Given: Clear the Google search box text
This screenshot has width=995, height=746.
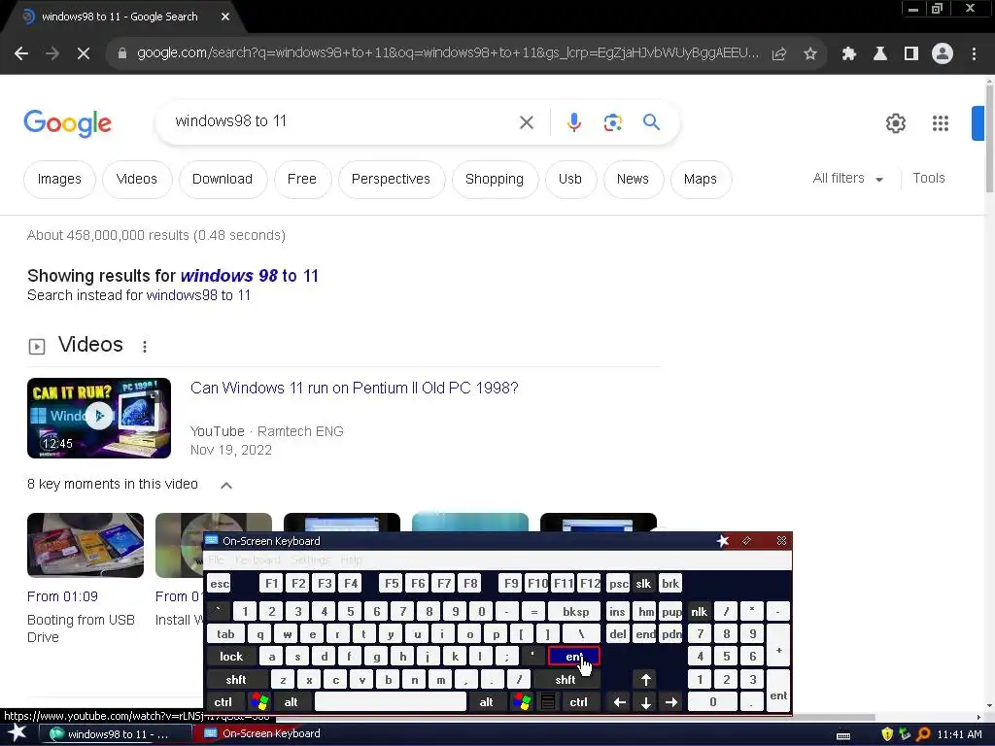Looking at the screenshot, I should [x=527, y=122].
